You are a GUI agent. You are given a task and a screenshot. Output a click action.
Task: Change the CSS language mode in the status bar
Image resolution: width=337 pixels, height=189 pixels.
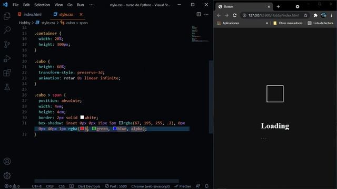62,186
